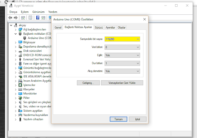Click the Gelişmiş... button
The image size is (197, 138).
[88, 83]
